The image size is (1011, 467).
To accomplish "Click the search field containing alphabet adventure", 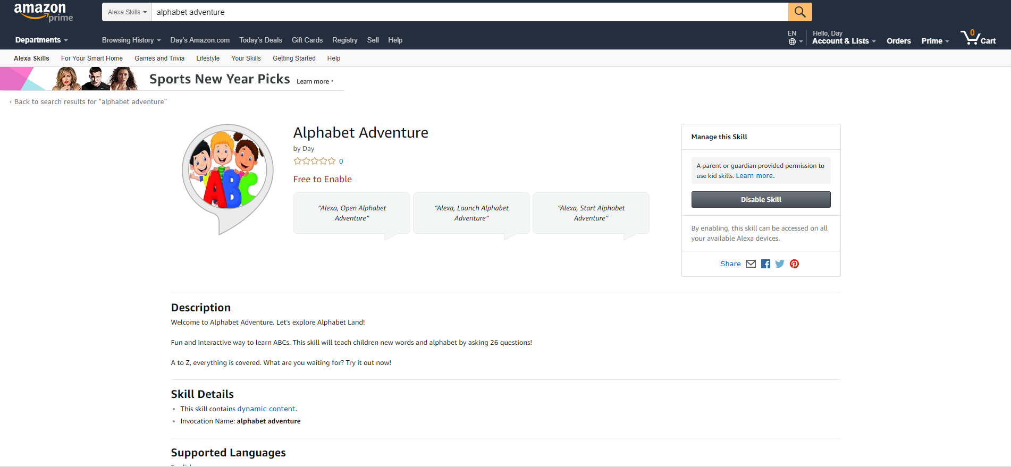I will (470, 12).
